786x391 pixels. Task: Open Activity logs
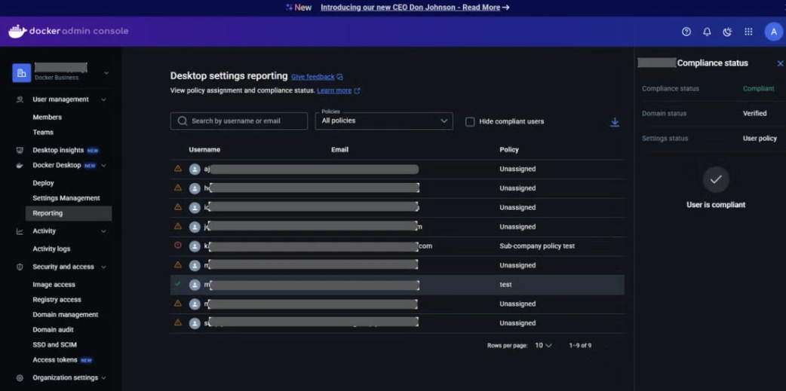tap(51, 249)
